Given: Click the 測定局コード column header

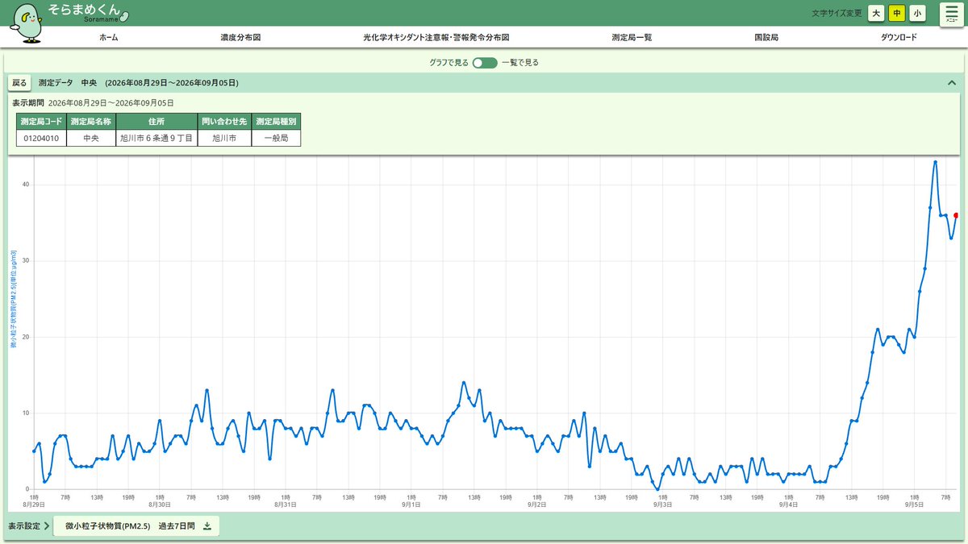Looking at the screenshot, I should point(41,121).
